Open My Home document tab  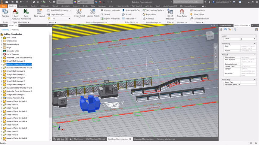click(79, 139)
